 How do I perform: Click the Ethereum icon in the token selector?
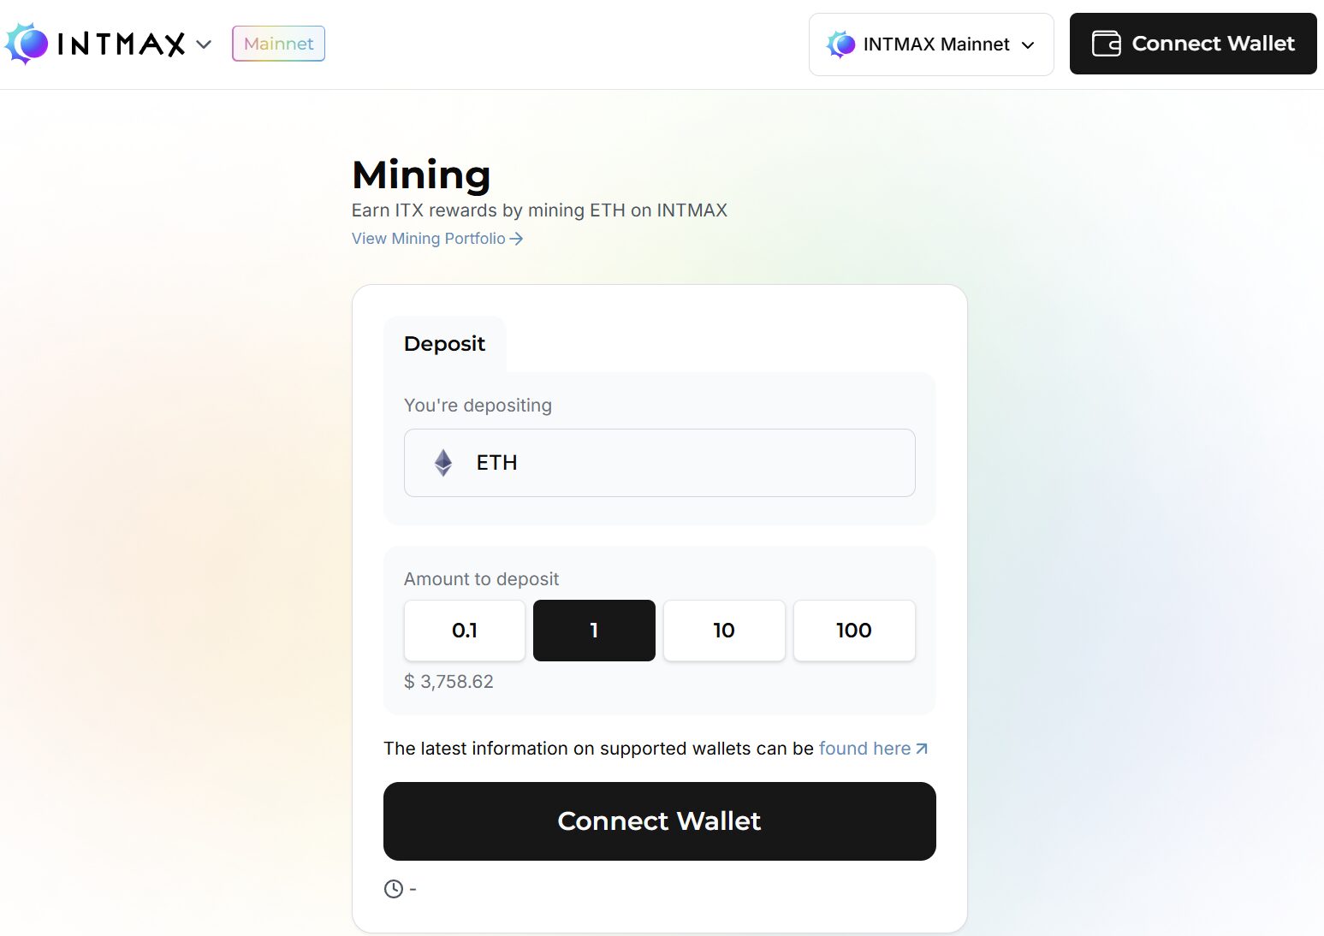pos(442,463)
